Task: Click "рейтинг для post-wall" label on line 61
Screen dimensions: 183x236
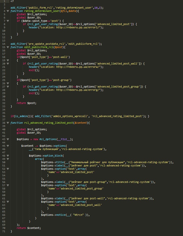Action: click(88, 198)
